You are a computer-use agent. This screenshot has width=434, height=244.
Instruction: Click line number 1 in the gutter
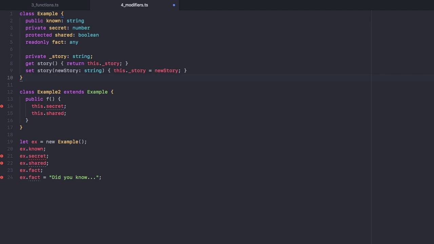pyautogui.click(x=11, y=14)
